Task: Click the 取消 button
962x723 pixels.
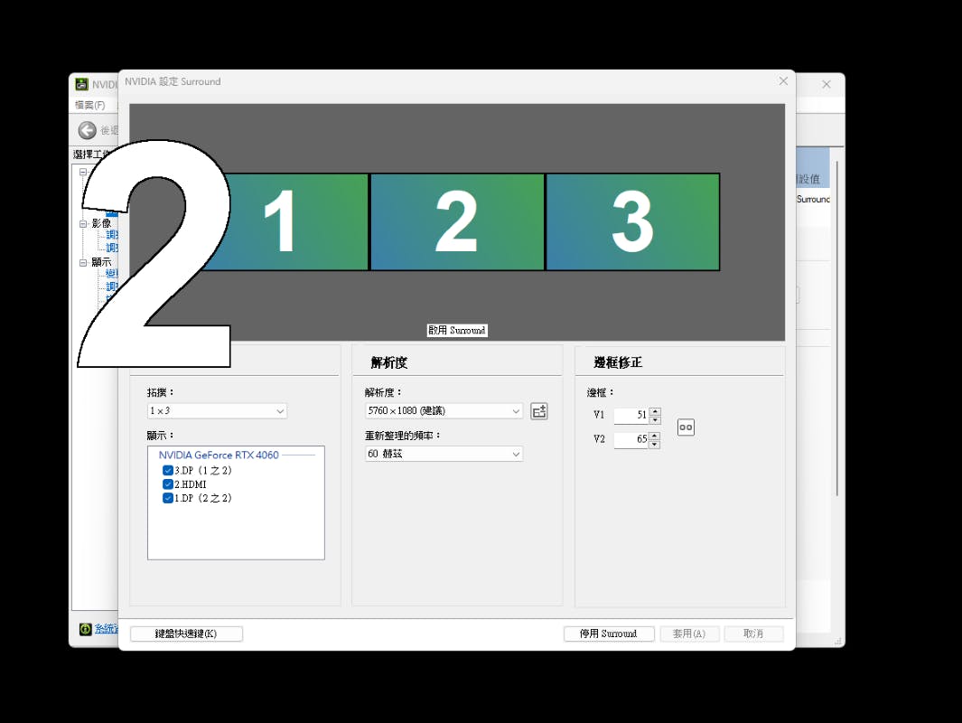Action: 753,634
